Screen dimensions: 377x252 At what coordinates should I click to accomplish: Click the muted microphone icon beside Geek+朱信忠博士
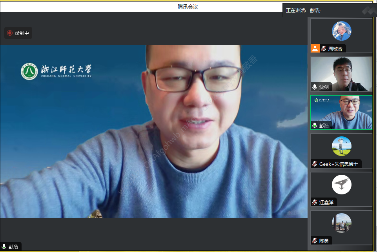click(x=315, y=164)
